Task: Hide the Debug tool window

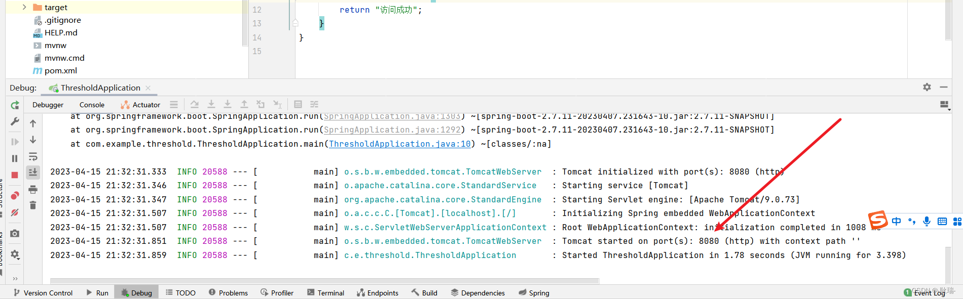Action: pos(944,87)
